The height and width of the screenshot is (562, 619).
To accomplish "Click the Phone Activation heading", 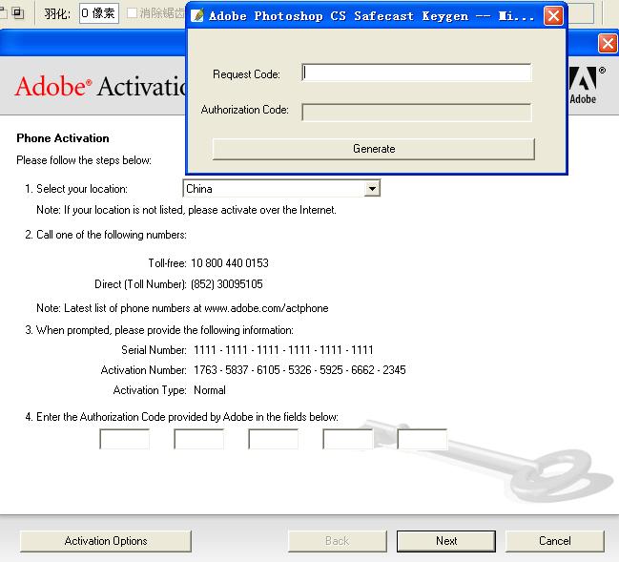I will click(63, 138).
